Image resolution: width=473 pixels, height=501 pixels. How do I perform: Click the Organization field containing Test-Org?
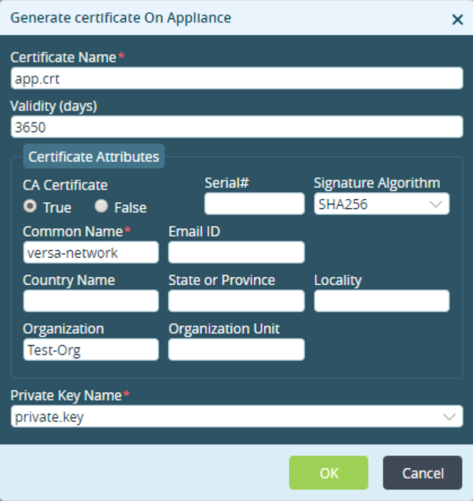91,350
